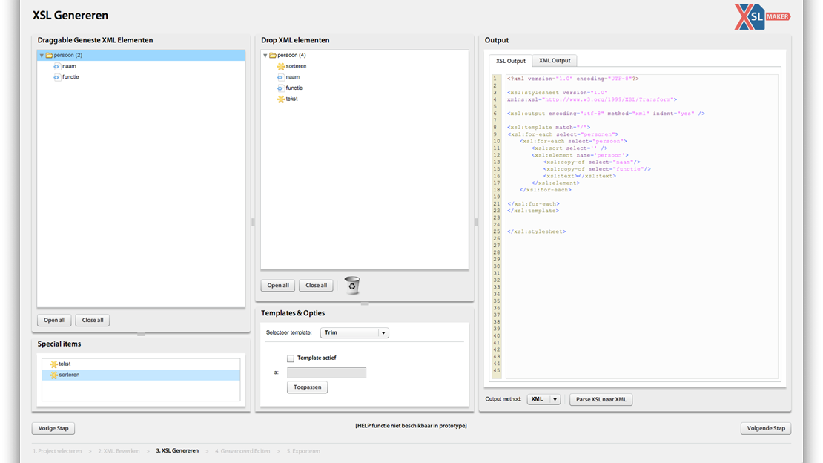
Task: Collapse the persoon (4) tree node
Action: click(265, 56)
